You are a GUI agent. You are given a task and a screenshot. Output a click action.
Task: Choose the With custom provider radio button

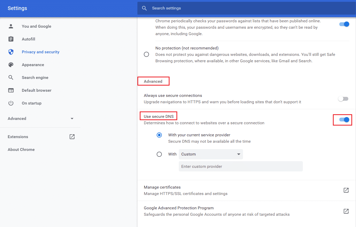159,154
